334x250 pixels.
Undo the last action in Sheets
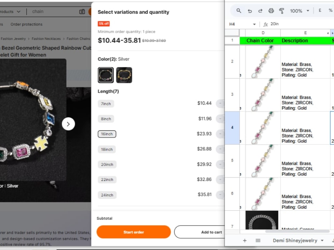249,11
